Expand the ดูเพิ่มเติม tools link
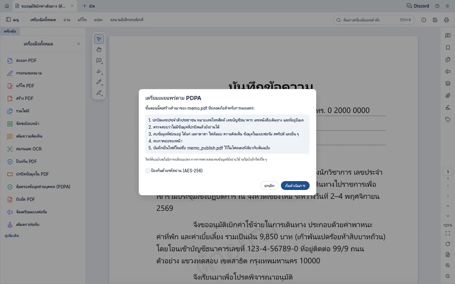This screenshot has width=455, height=284. point(12,236)
